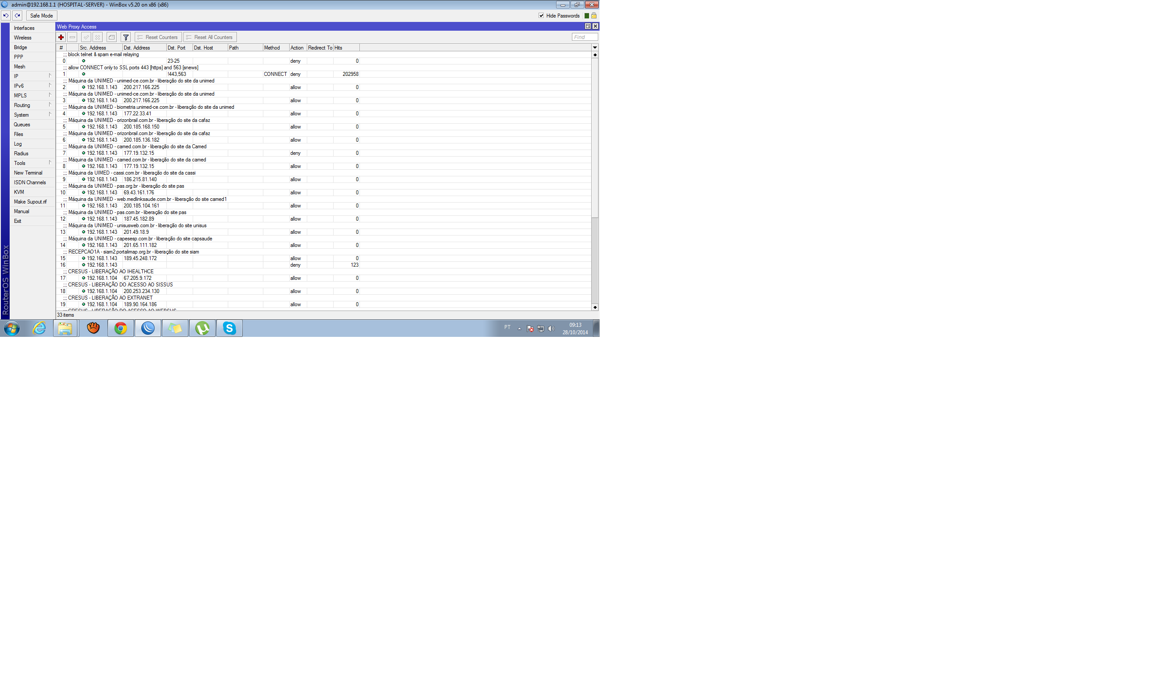
Task: Select rule 1 with 202958 hits
Action: click(323, 74)
